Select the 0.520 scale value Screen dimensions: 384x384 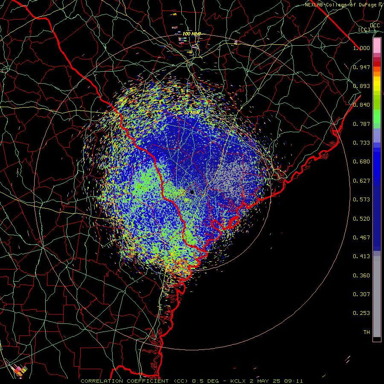point(361,219)
